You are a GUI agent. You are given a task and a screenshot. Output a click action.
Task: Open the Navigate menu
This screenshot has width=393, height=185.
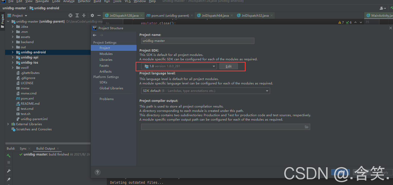click(42, 1)
